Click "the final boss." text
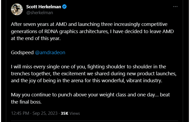 tap(26, 102)
